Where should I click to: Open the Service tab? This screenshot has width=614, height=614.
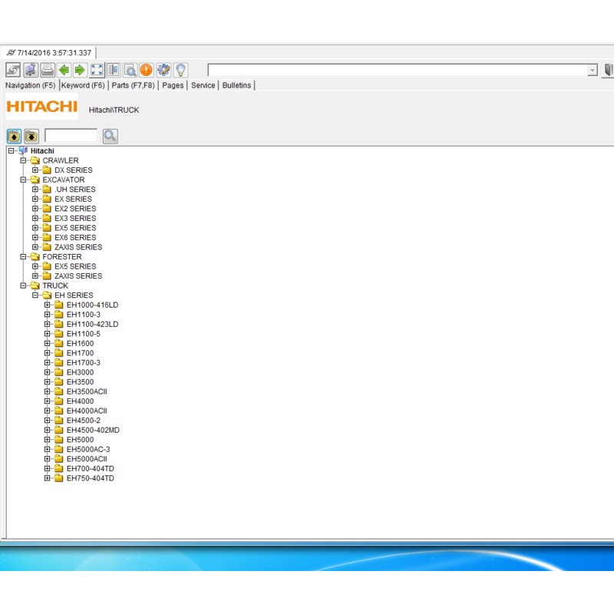pyautogui.click(x=203, y=85)
